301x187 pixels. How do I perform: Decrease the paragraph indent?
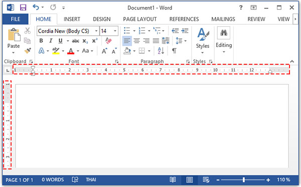[x=175, y=31]
